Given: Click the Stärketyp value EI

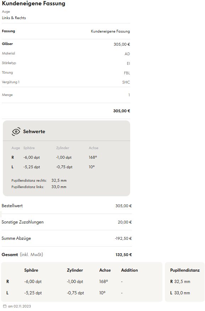Looking at the screenshot, I should (x=128, y=63).
